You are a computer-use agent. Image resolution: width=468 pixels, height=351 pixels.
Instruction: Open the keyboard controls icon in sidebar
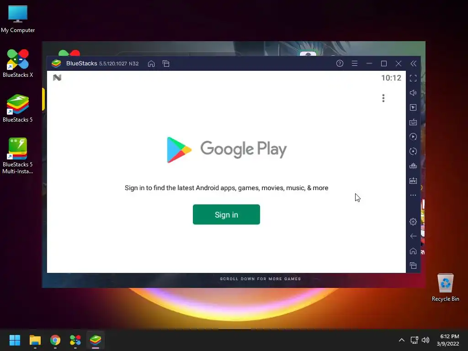[413, 122]
